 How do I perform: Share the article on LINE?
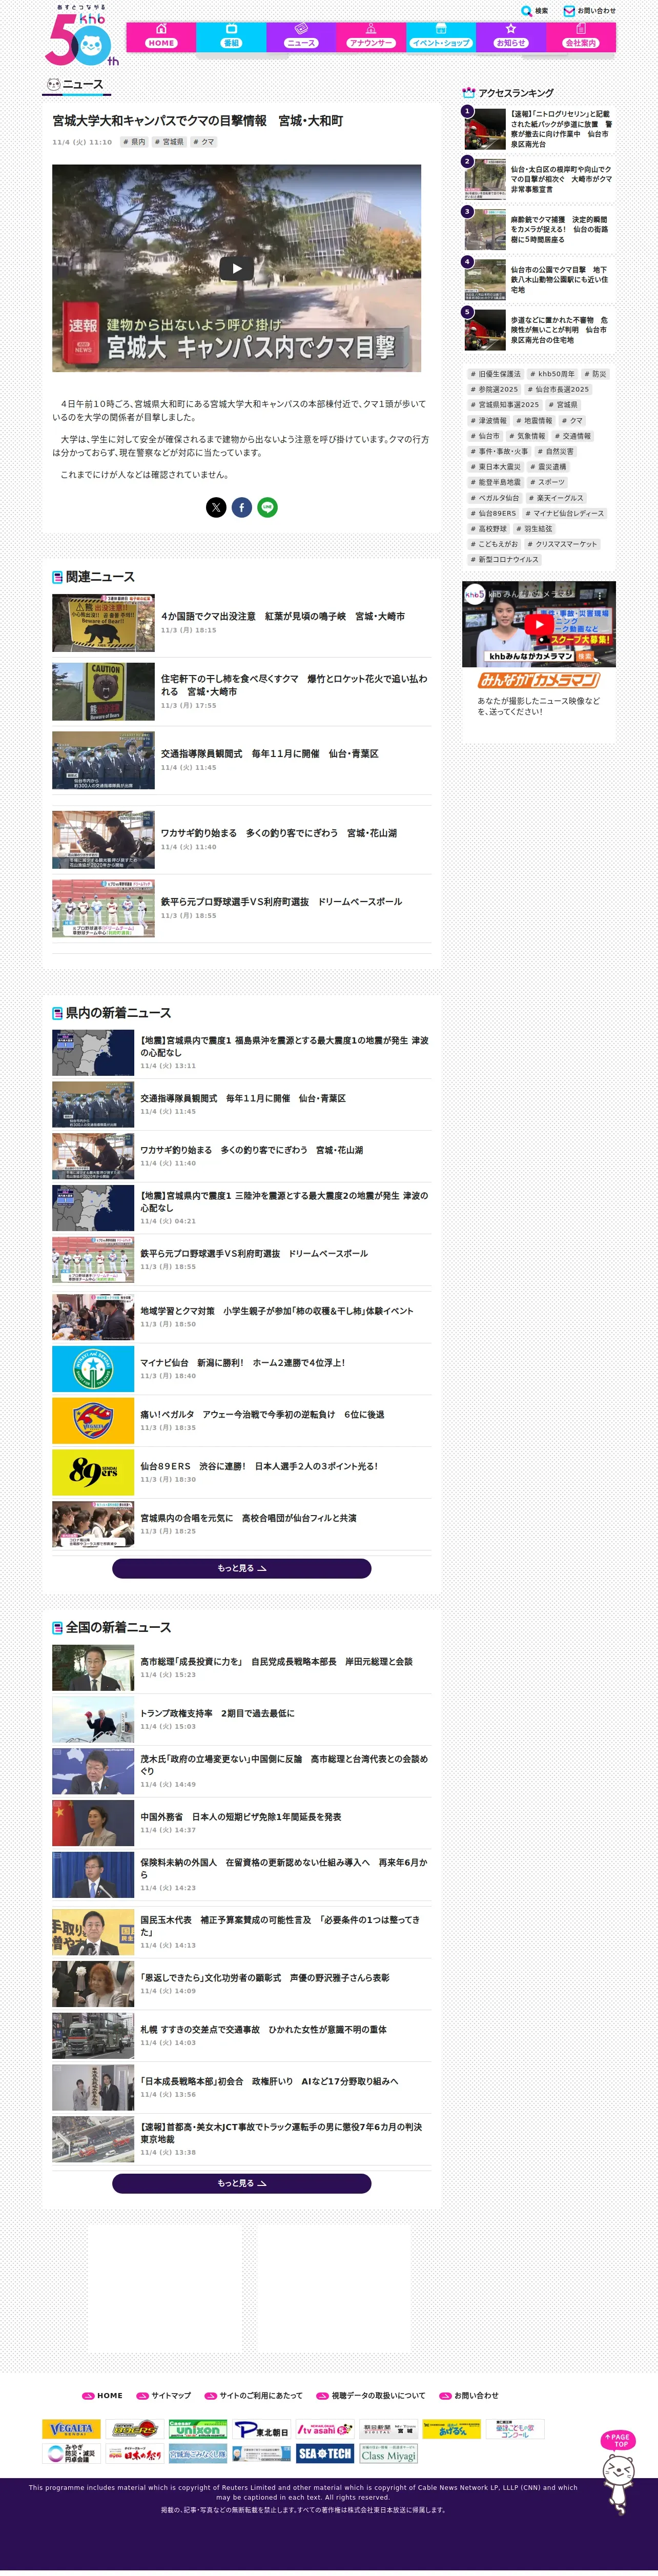click(x=267, y=507)
